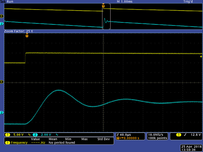The height and width of the screenshot is (152, 203).
Task: Click the Min column header
Action: [x=68, y=139]
